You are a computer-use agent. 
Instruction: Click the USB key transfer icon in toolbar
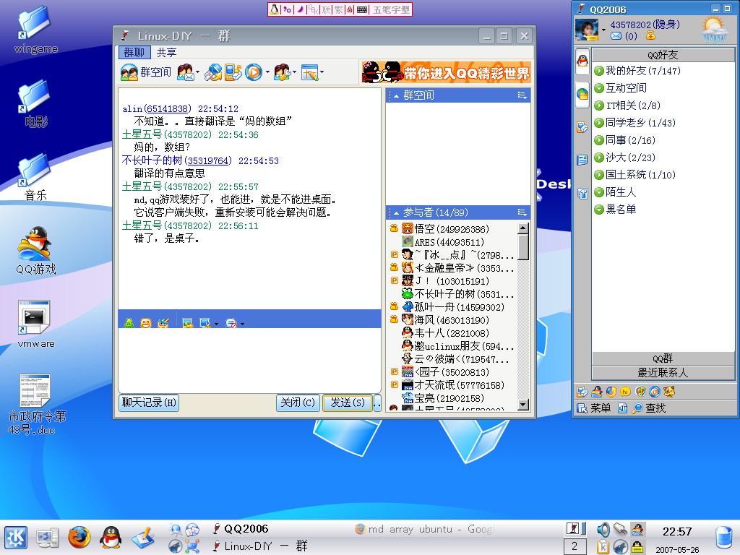tap(213, 72)
